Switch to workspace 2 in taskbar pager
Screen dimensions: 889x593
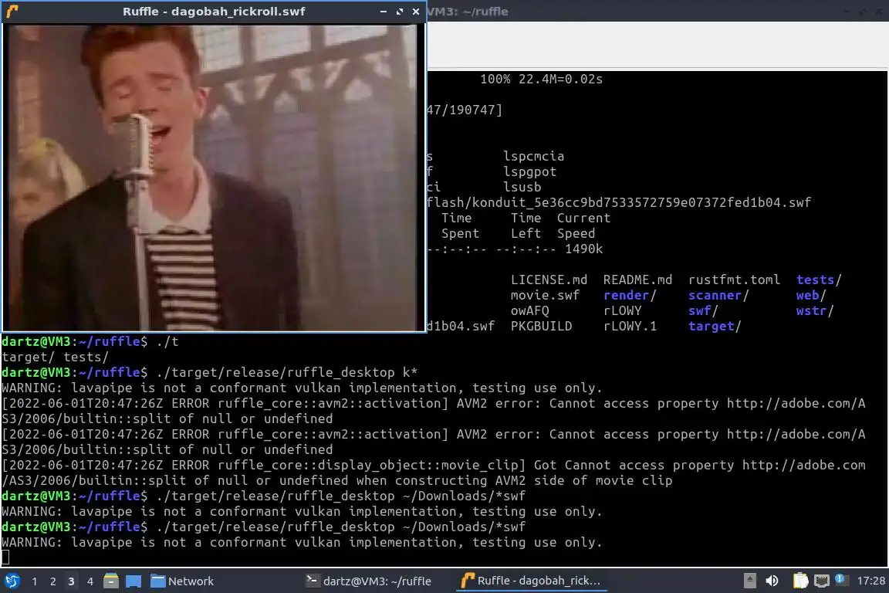(x=52, y=581)
